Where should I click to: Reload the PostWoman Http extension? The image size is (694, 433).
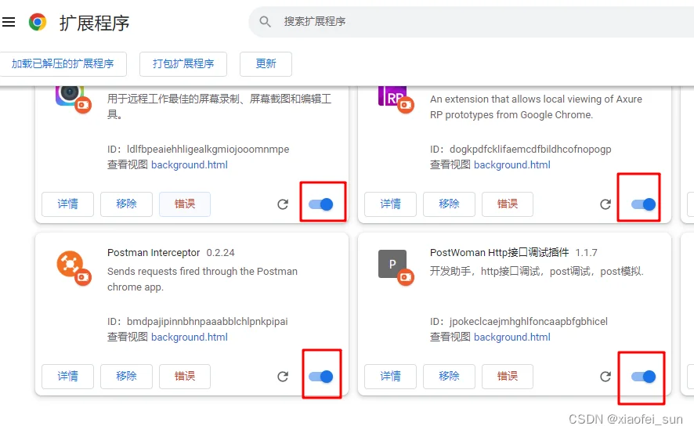[605, 377]
